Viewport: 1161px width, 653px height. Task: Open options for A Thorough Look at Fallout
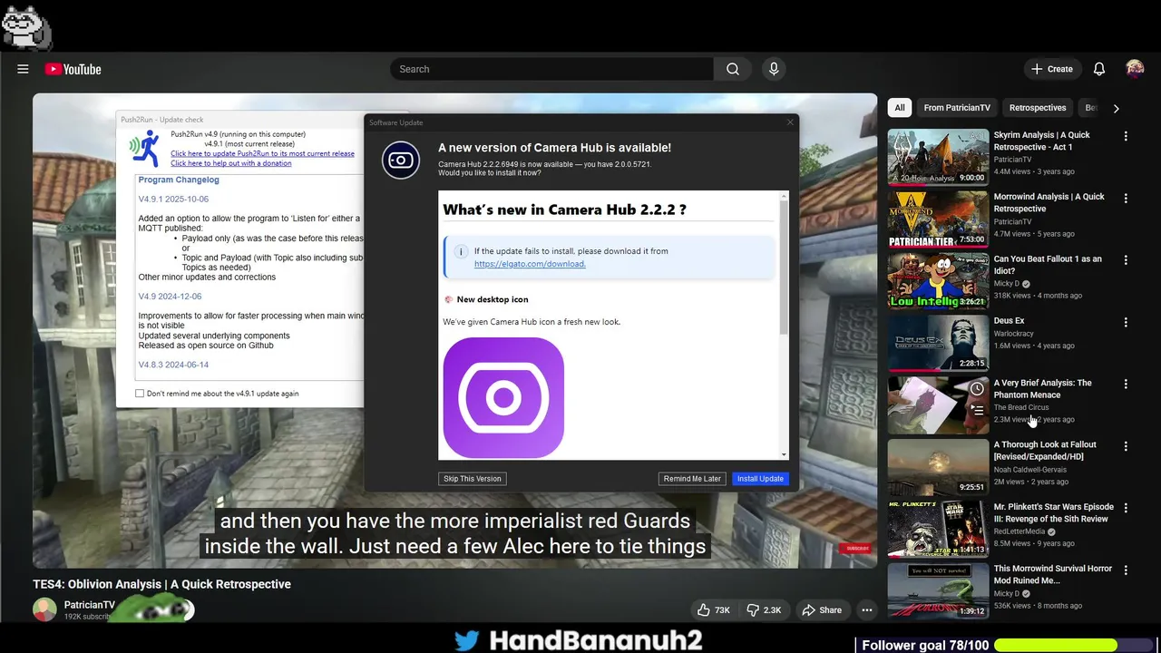(x=1126, y=446)
